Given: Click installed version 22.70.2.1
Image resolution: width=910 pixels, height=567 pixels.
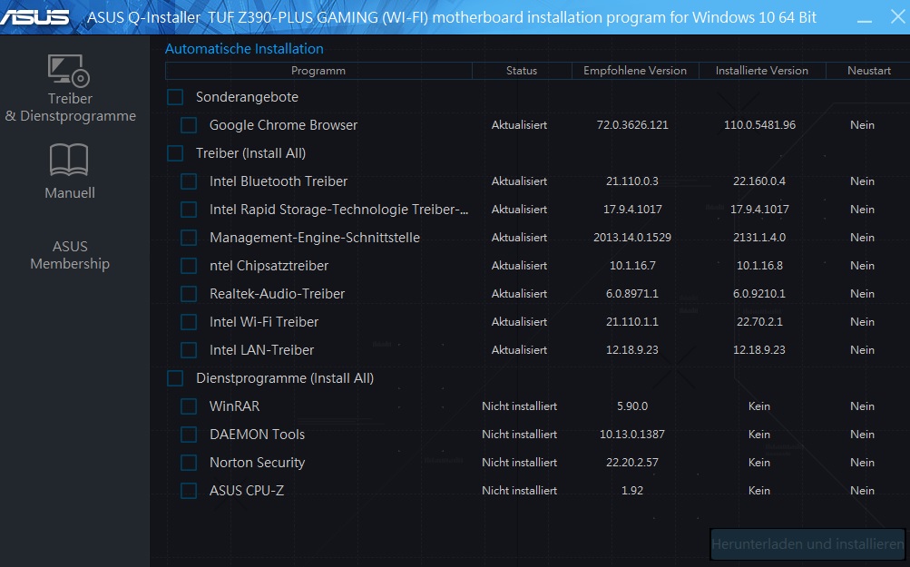Looking at the screenshot, I should click(x=759, y=322).
